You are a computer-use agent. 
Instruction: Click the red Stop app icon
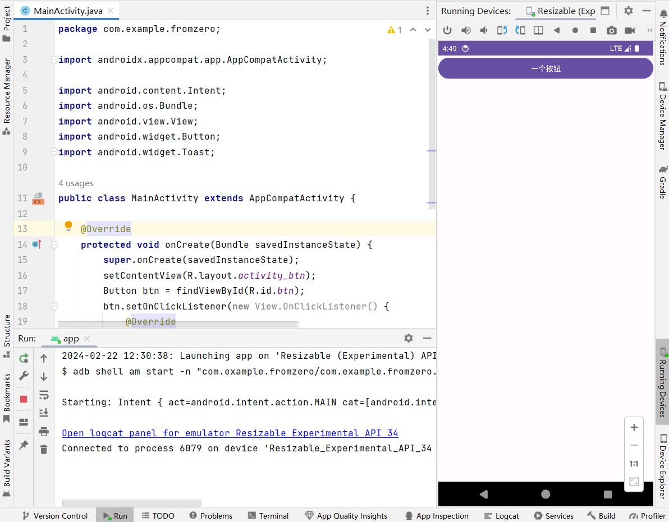click(x=24, y=399)
